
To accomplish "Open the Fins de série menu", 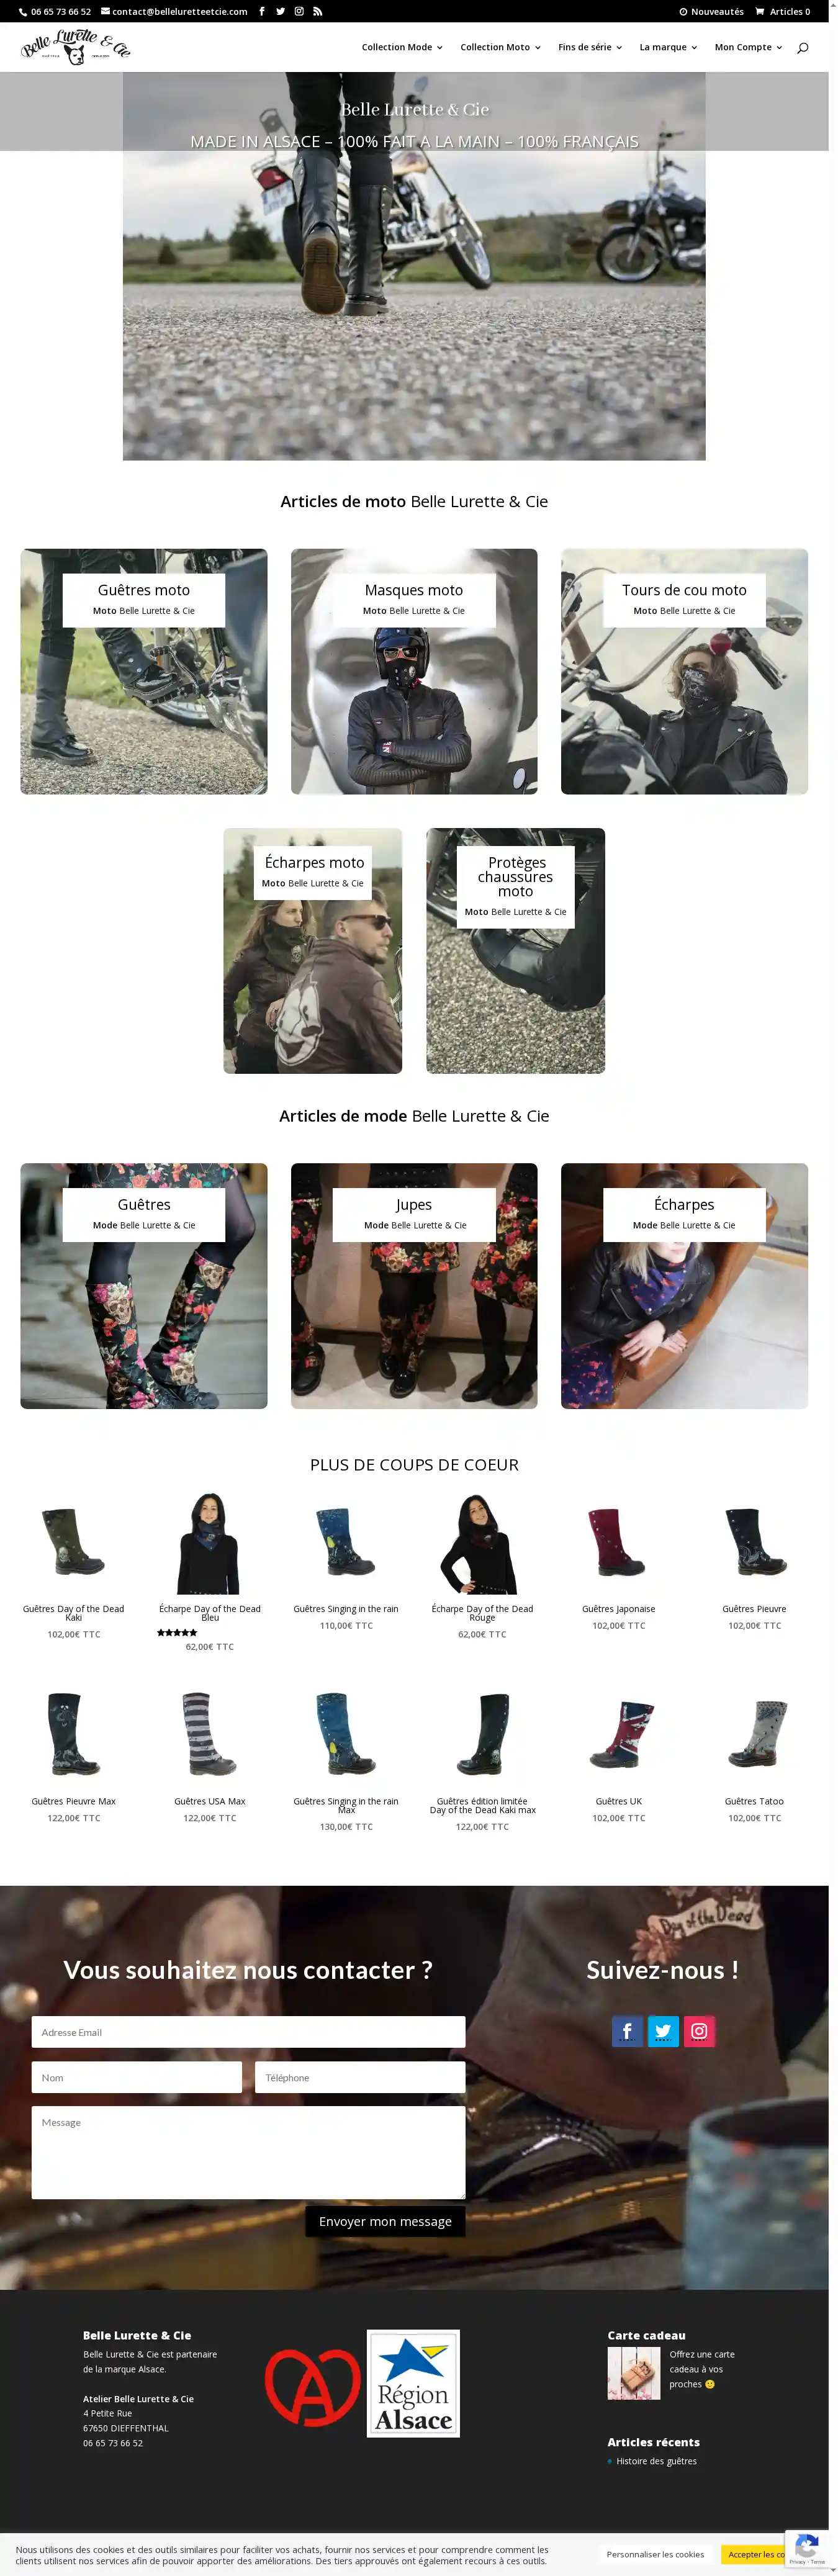I will click(x=590, y=47).
